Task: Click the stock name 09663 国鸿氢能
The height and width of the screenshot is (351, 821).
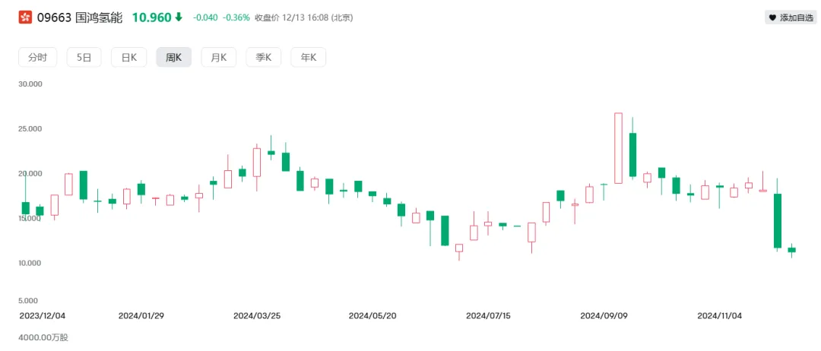Action: point(79,17)
